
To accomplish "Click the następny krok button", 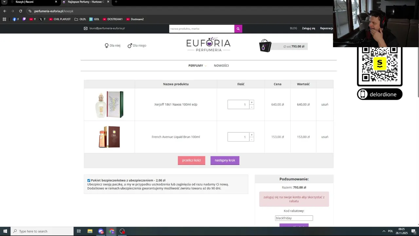I will coord(225,160).
